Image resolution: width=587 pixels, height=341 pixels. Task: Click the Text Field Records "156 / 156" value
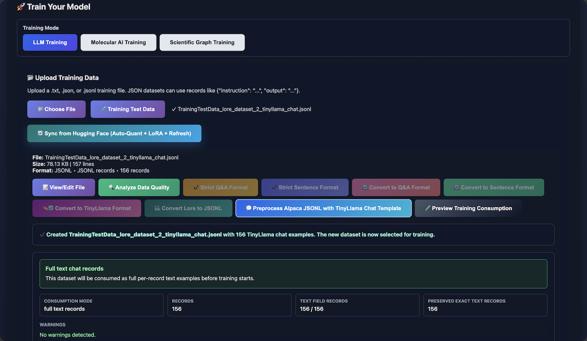[x=312, y=309]
